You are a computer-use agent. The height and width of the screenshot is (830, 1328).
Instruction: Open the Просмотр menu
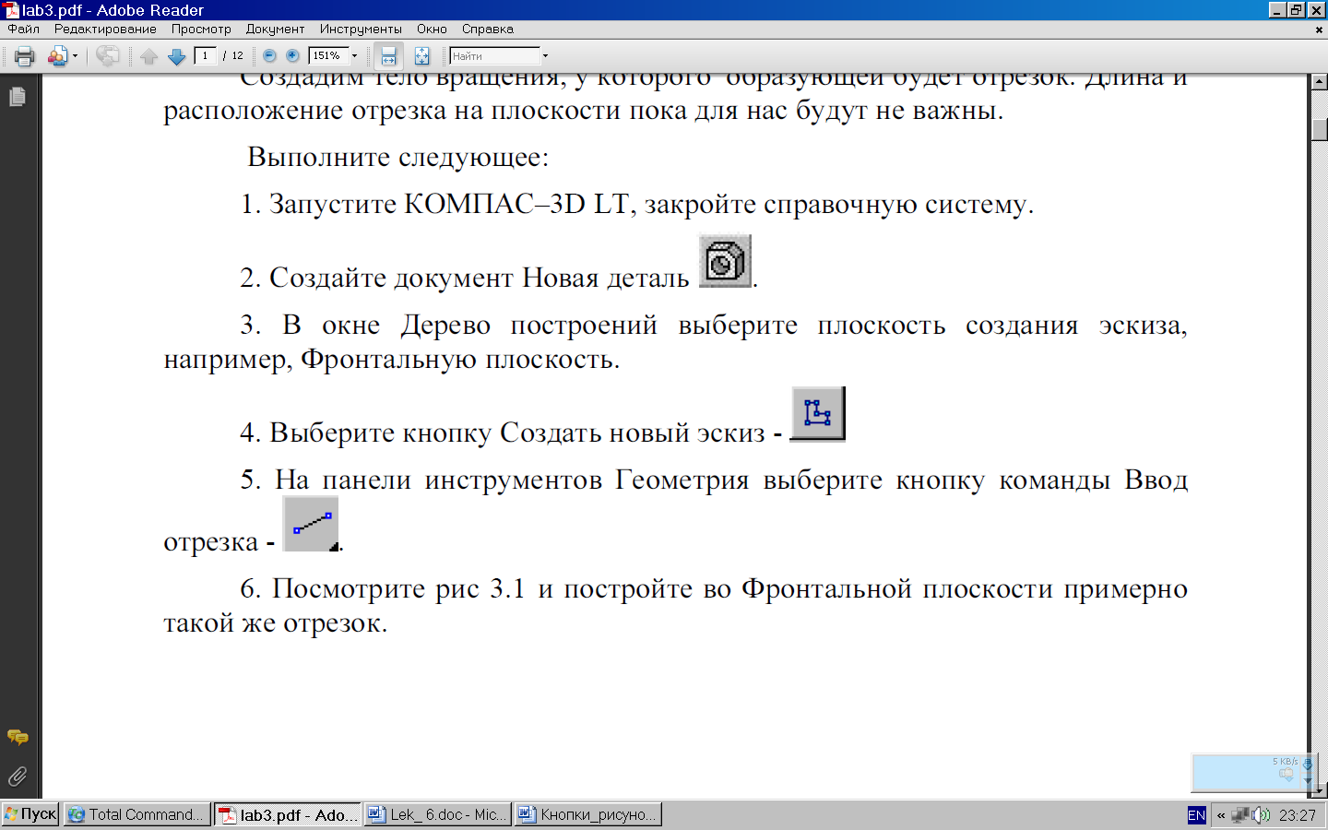click(x=201, y=29)
